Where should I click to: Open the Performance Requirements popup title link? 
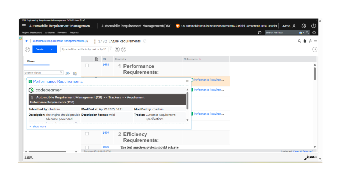tap(58, 81)
